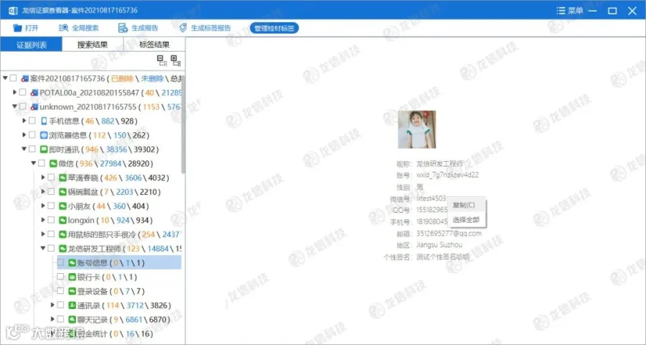Click the 即时通讯 chat icon
This screenshot has height=345, width=646.
click(44, 149)
